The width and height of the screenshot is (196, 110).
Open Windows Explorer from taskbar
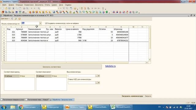point(13,107)
